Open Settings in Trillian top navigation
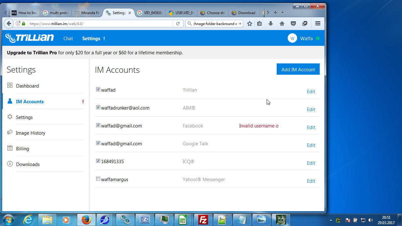The image size is (402, 226). click(x=91, y=38)
